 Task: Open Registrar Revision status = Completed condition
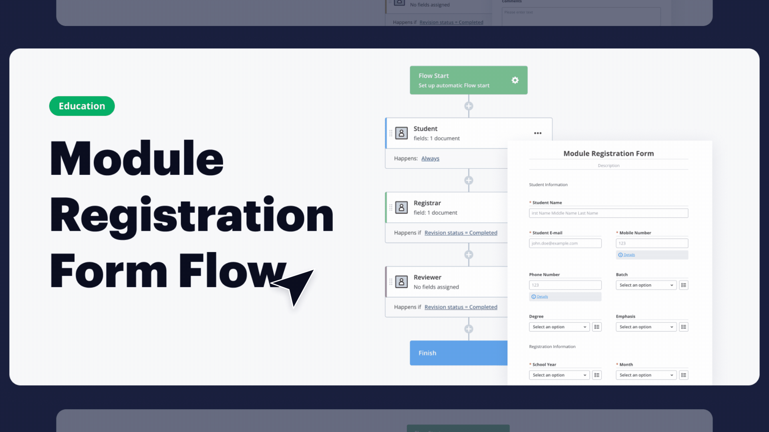tap(461, 233)
